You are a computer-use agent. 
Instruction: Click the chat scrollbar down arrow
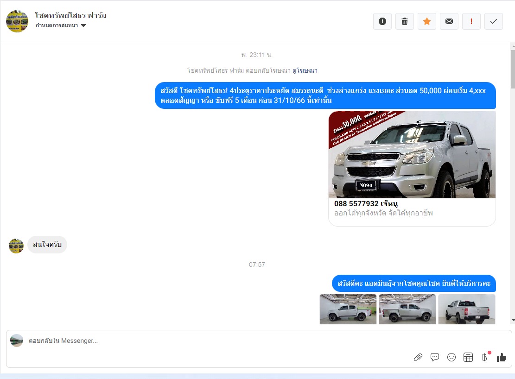pos(513,320)
